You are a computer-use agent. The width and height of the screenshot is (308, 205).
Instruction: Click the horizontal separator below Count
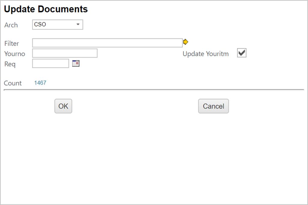[154, 90]
